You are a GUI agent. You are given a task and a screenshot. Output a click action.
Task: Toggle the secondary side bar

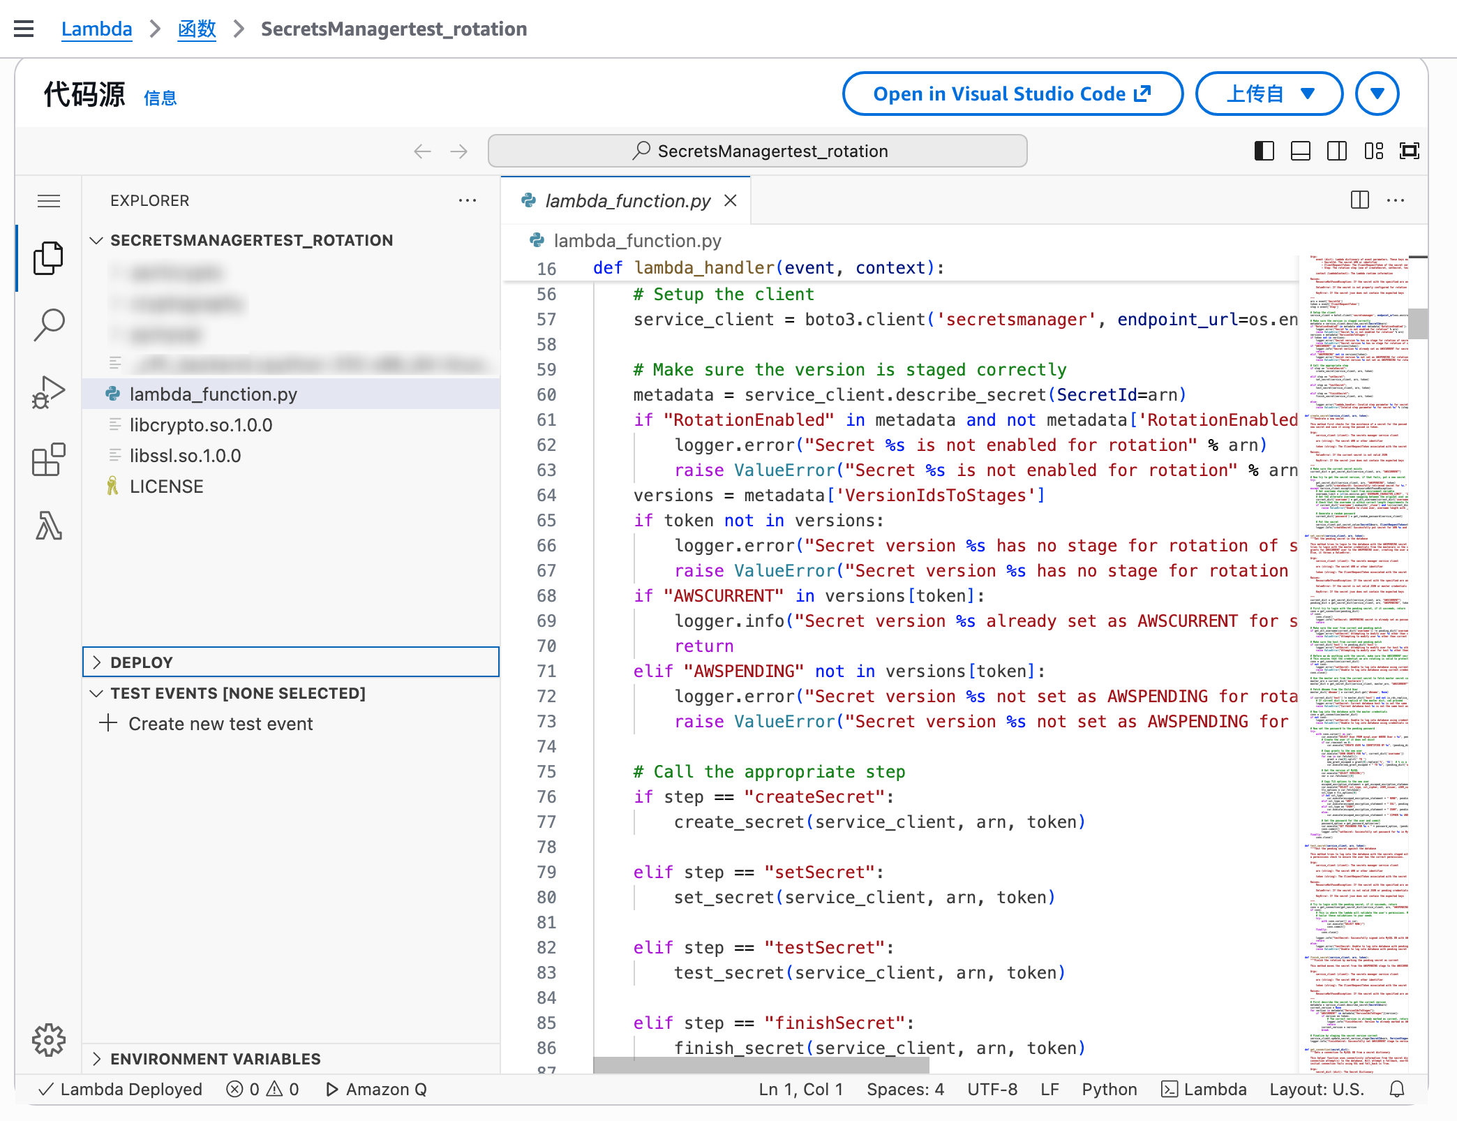1336,151
